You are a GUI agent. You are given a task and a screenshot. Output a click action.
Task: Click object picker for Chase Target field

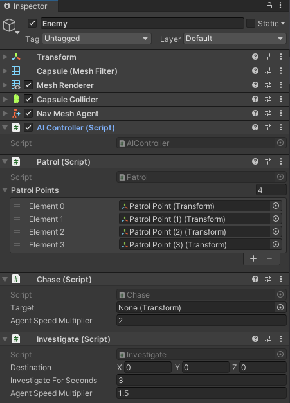[x=280, y=307]
